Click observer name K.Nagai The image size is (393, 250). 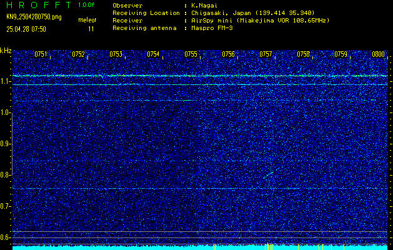(204, 6)
